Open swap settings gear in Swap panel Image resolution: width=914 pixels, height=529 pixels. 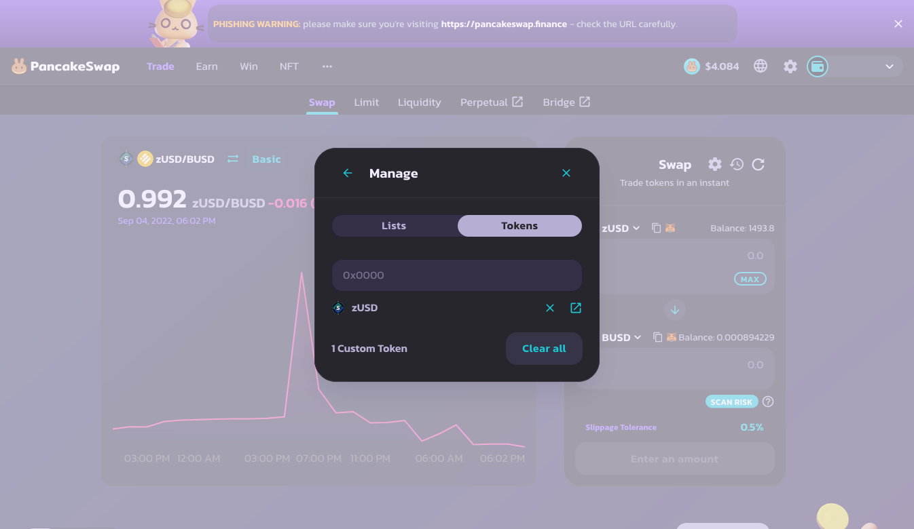(x=715, y=164)
